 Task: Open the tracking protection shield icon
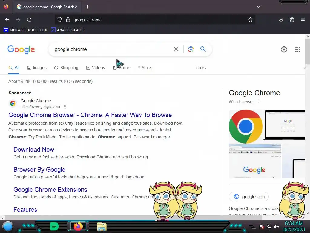tap(60, 20)
